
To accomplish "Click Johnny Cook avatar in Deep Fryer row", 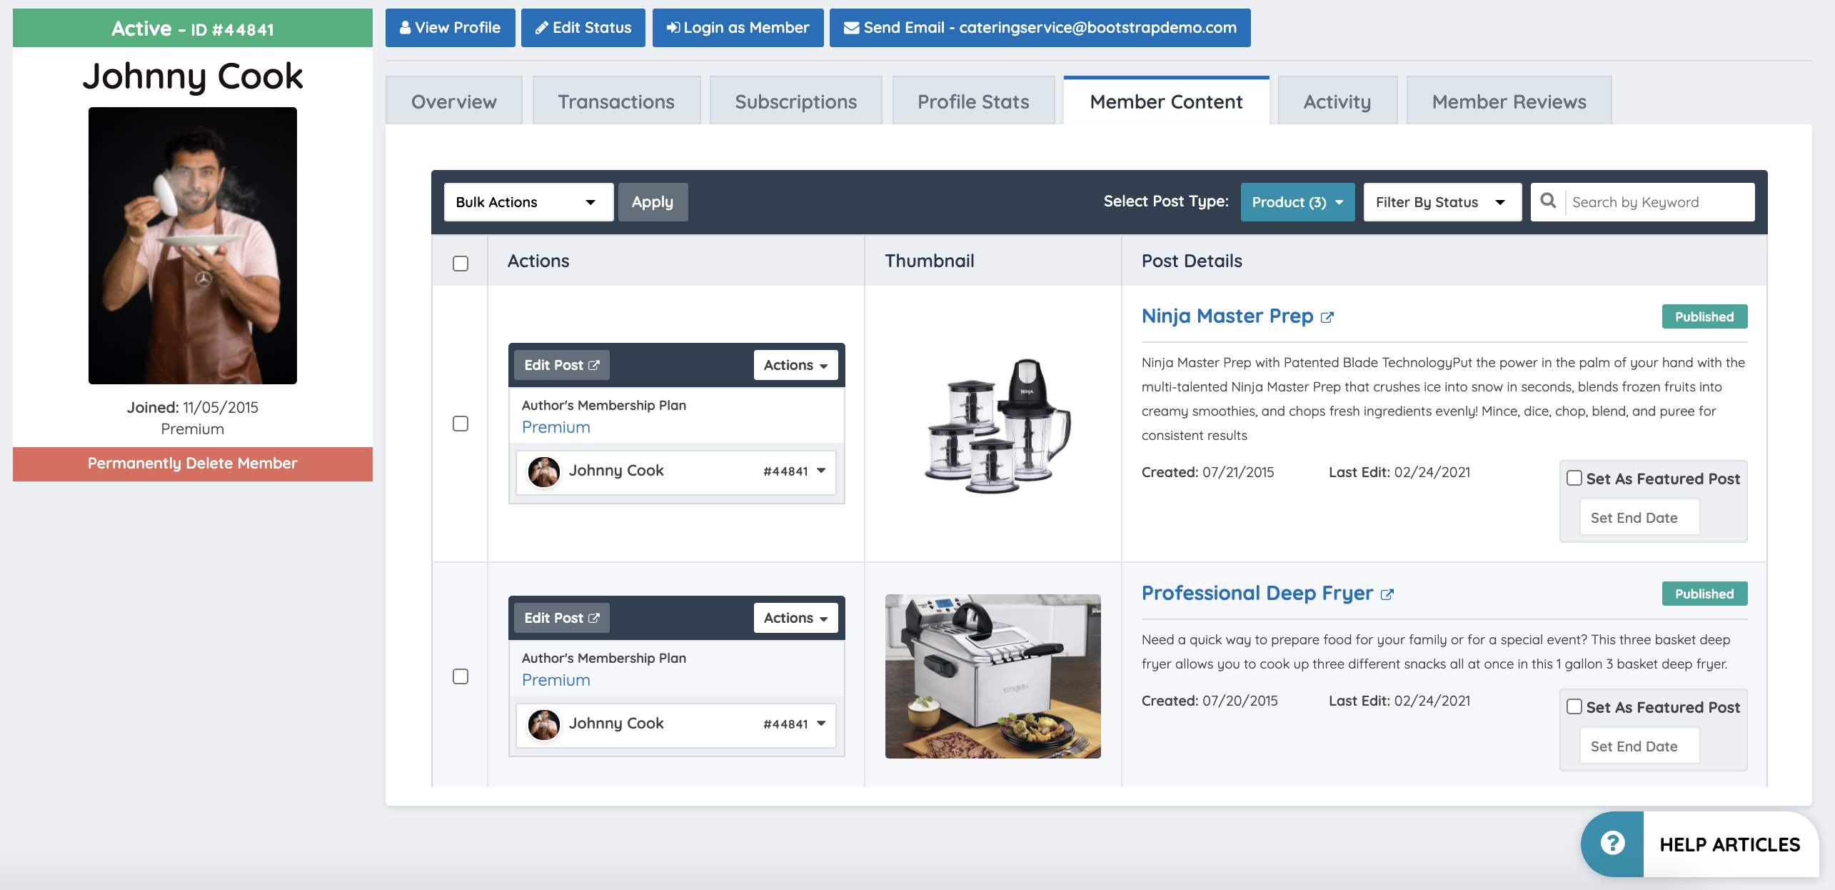I will pos(543,724).
